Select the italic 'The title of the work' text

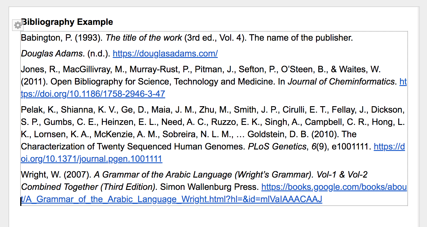click(144, 38)
